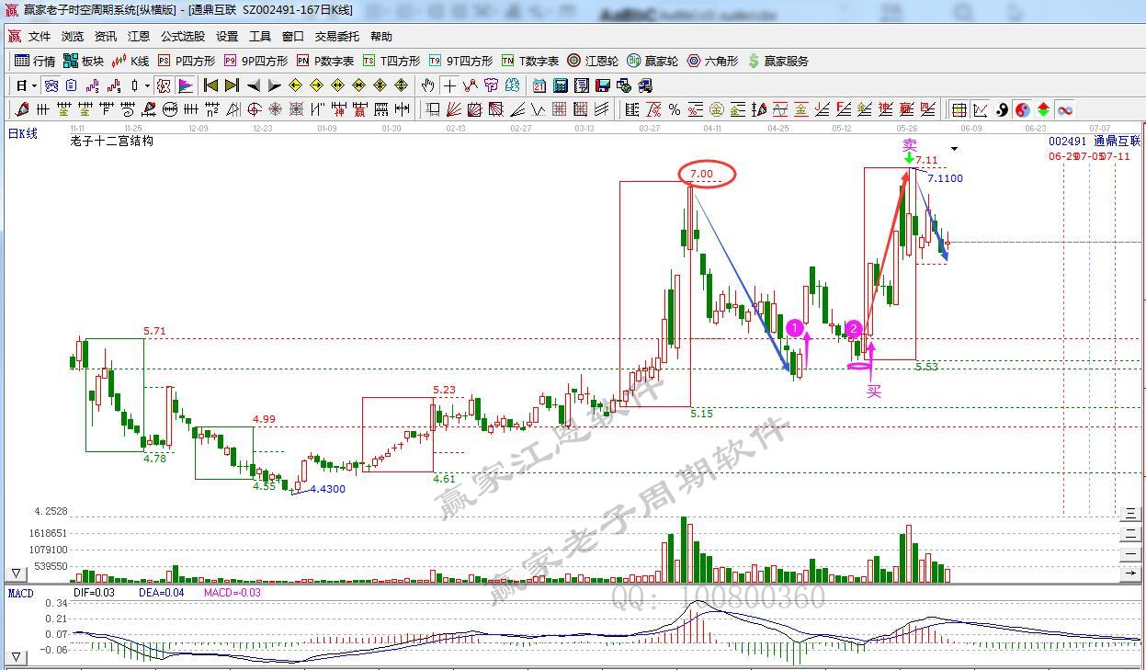Open the 公式选股 menu
The height and width of the screenshot is (670, 1146).
pos(183,37)
